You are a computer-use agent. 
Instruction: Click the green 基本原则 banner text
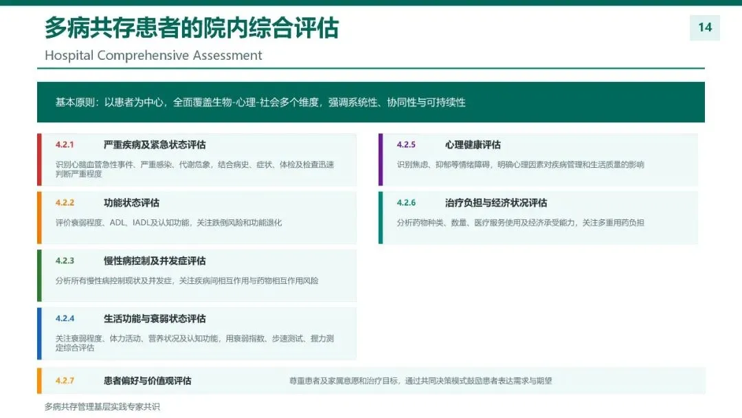click(x=260, y=102)
